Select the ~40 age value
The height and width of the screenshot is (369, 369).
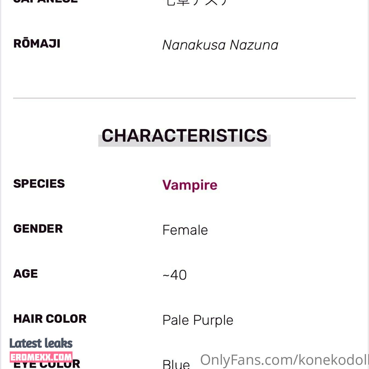point(175,275)
